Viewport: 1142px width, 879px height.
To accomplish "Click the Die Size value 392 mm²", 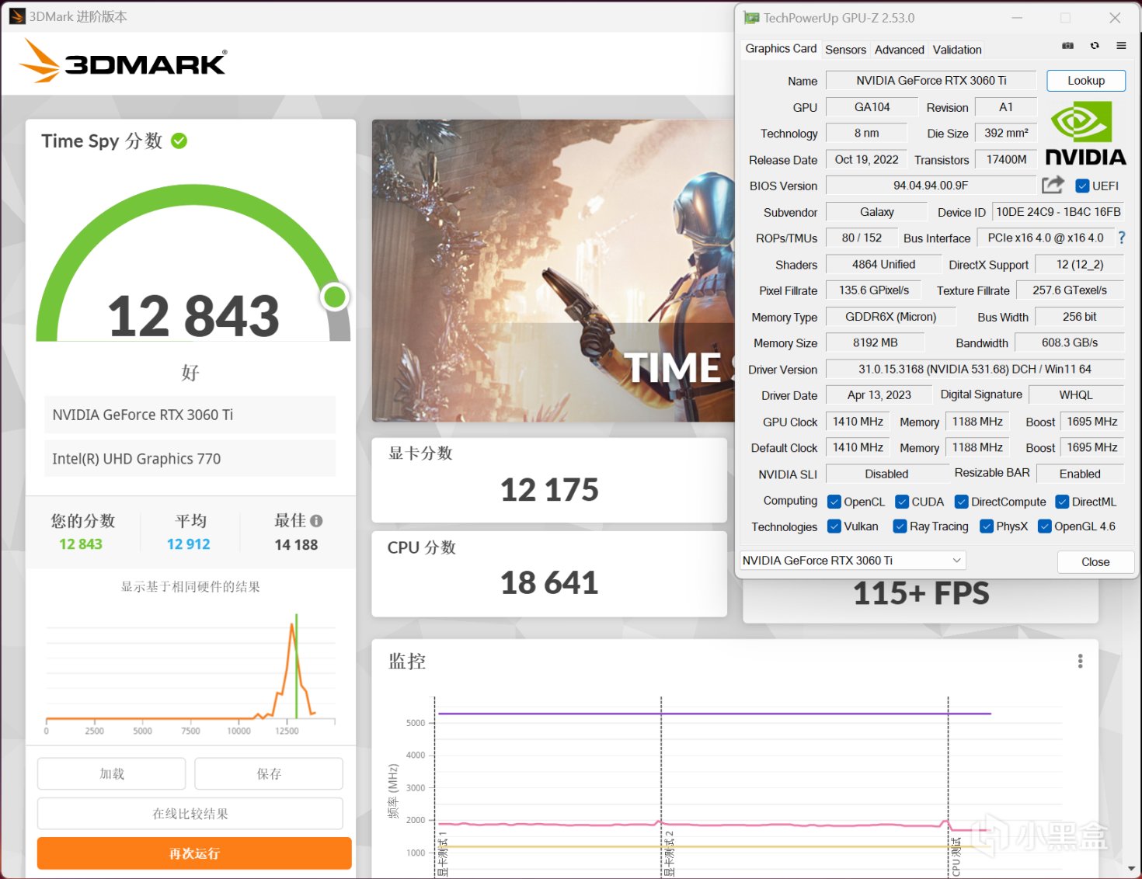I will click(x=1006, y=134).
